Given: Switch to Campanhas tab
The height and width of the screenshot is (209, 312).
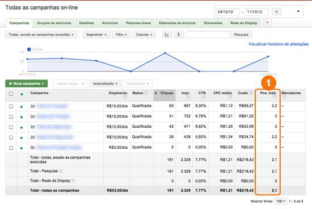Looking at the screenshot, I should coord(19,23).
